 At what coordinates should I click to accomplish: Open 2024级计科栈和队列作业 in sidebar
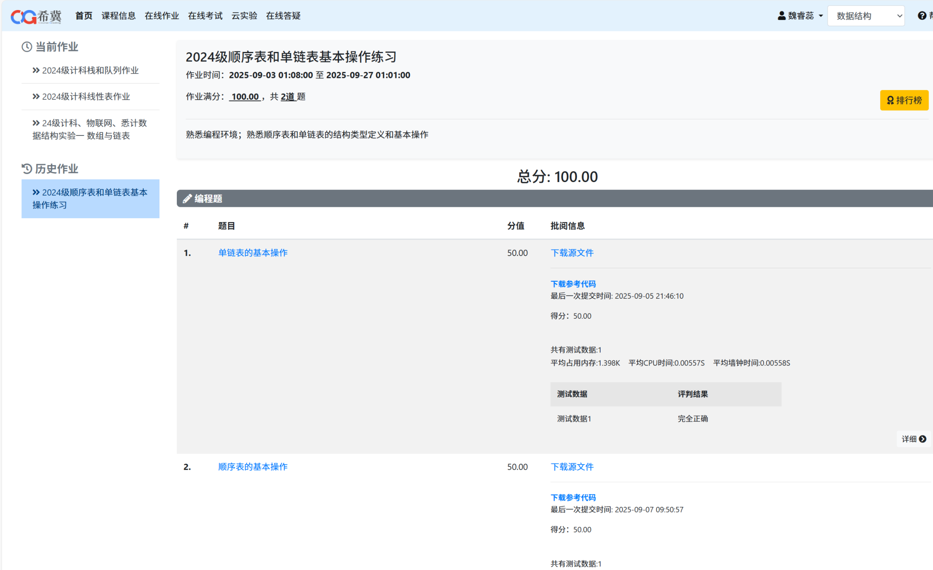(x=90, y=71)
